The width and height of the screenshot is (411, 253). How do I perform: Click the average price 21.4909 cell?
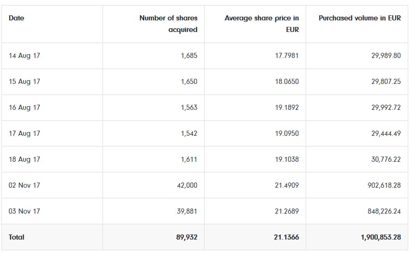tap(287, 185)
